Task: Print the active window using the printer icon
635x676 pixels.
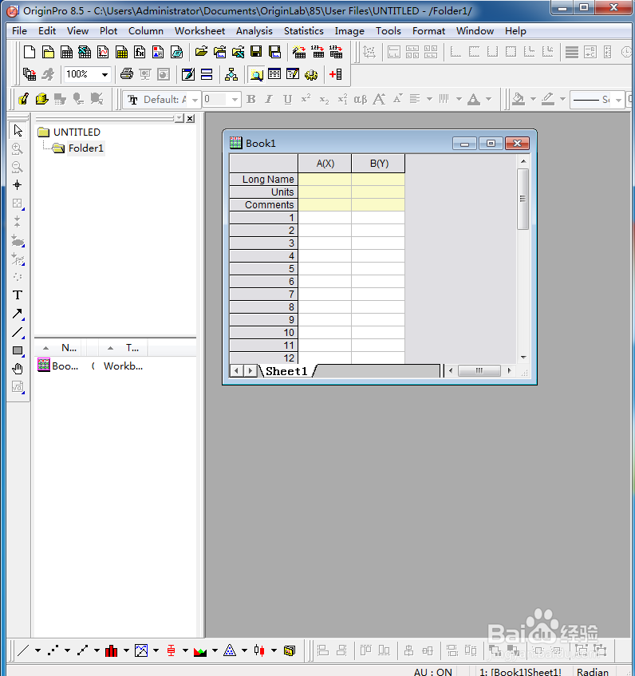Action: [127, 74]
